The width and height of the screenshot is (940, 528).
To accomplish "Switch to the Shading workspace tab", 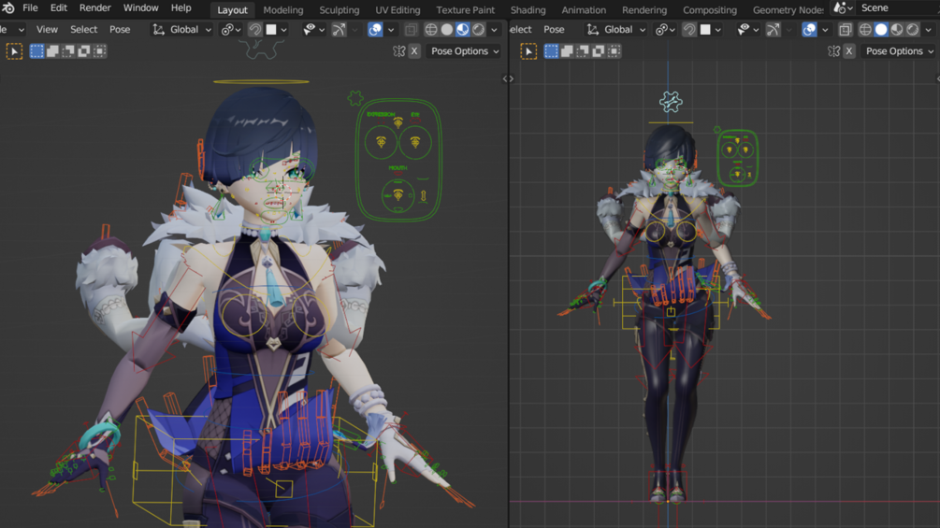I will coord(528,9).
